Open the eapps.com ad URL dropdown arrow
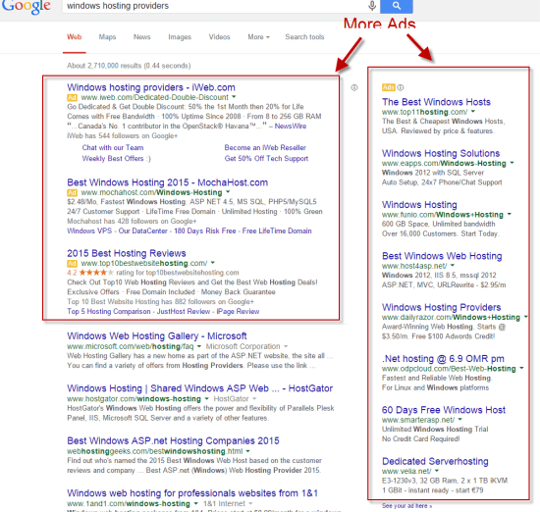This screenshot has height=512, width=540. coord(512,163)
